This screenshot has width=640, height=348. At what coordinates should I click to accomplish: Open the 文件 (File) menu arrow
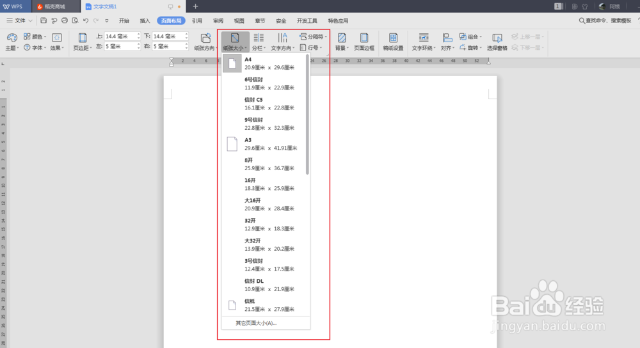click(x=30, y=20)
